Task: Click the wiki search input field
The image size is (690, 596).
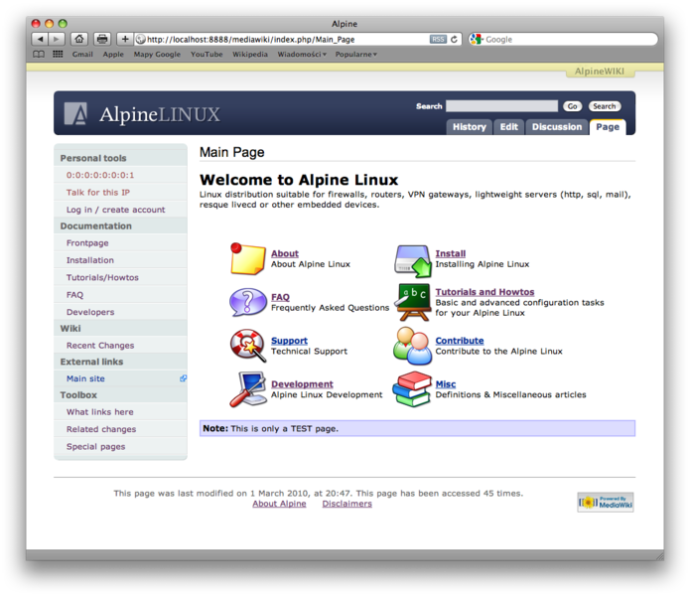Action: point(501,106)
